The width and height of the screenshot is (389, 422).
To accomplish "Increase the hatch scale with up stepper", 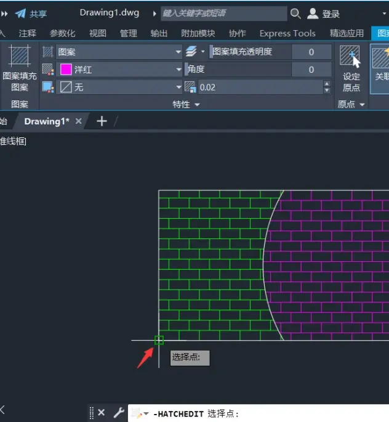I will pyautogui.click(x=327, y=84).
